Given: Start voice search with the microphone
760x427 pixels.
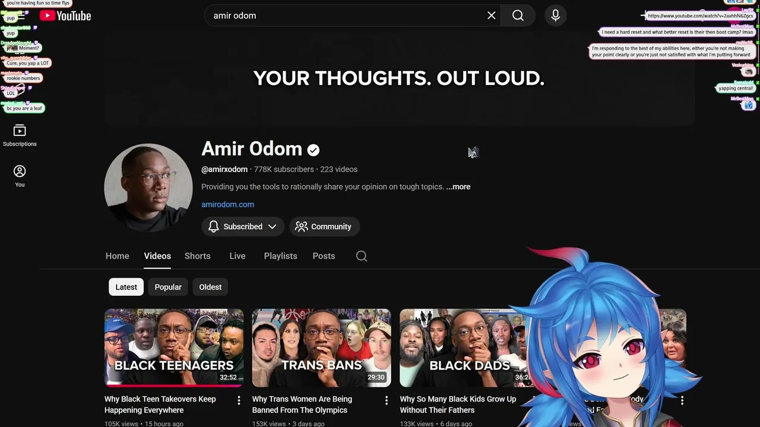Looking at the screenshot, I should pos(556,15).
